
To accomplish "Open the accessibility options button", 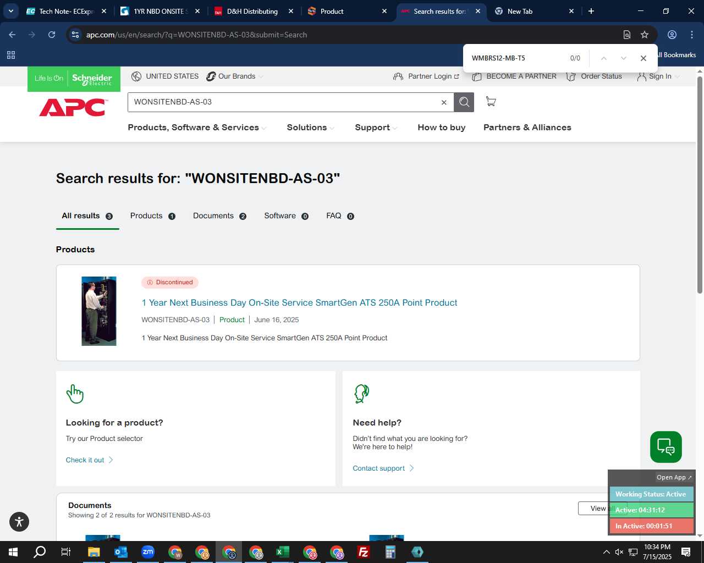I will coord(19,522).
